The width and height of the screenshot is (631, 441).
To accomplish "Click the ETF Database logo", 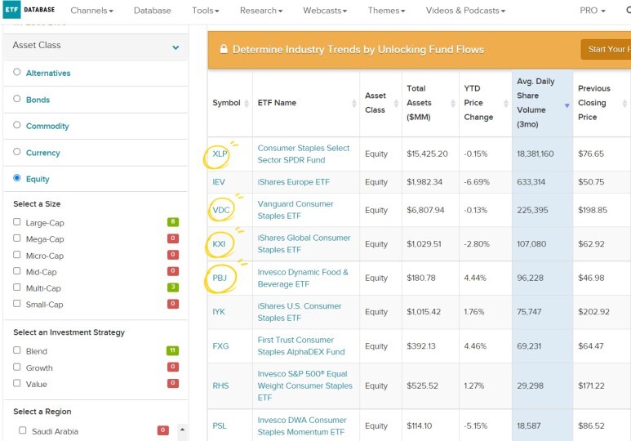I will (x=29, y=10).
